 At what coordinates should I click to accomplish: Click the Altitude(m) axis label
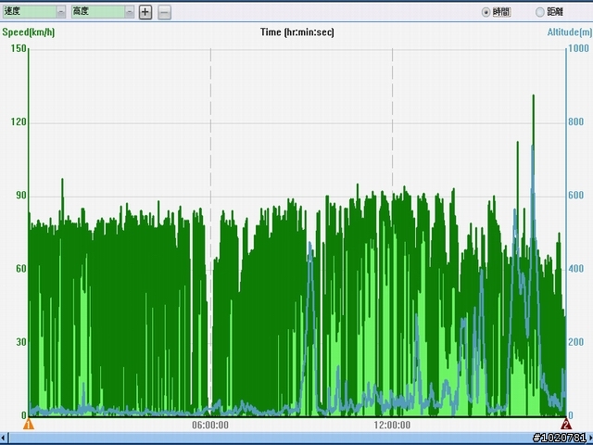pyautogui.click(x=570, y=32)
